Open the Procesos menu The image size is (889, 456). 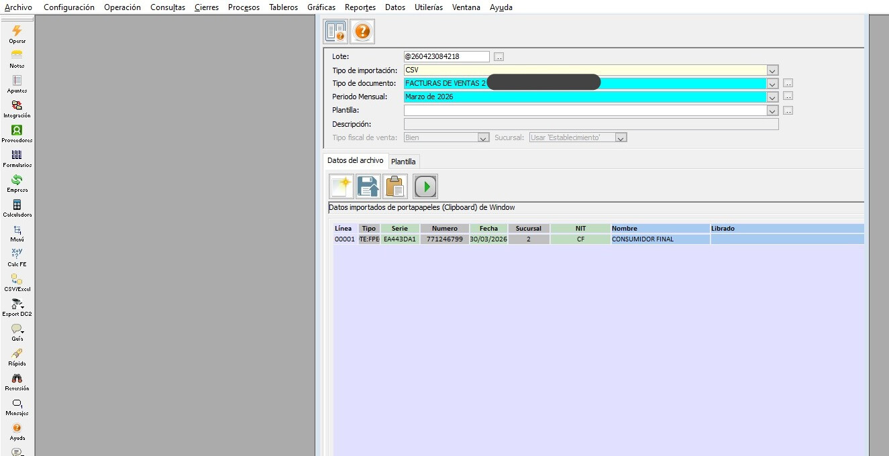[244, 7]
